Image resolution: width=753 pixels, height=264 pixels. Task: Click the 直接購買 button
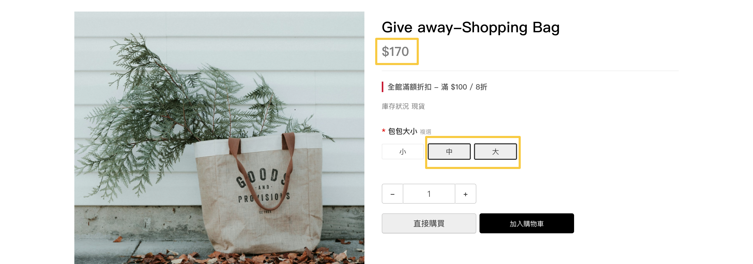pyautogui.click(x=429, y=223)
